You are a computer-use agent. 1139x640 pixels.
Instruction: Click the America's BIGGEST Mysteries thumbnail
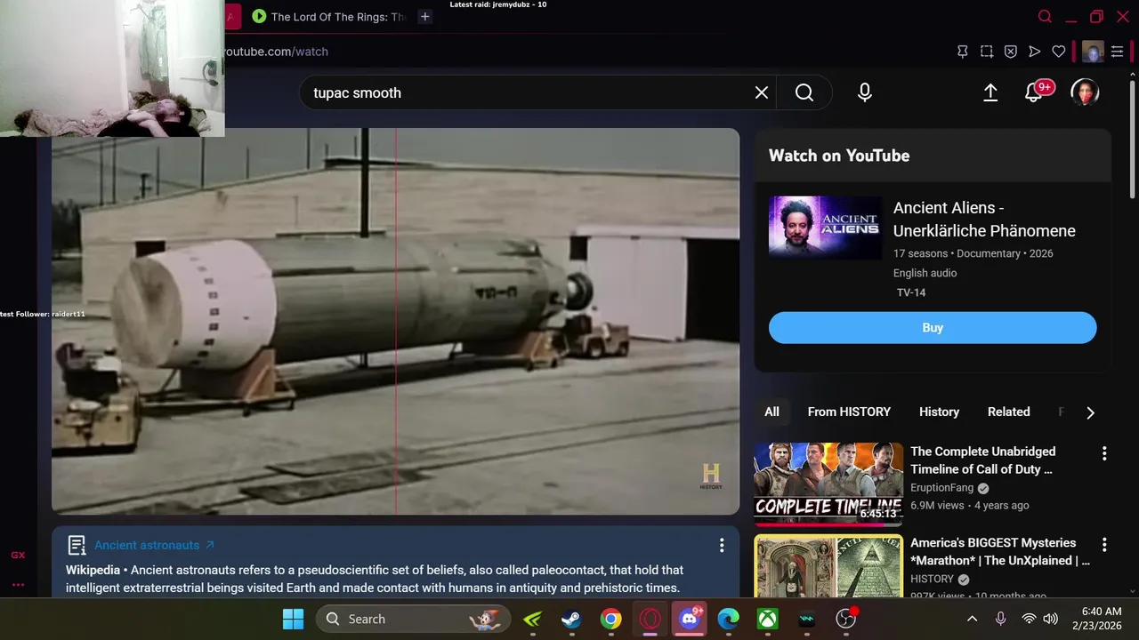pyautogui.click(x=828, y=565)
